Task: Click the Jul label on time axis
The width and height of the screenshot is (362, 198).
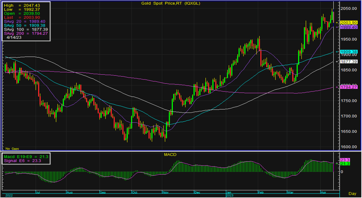Action: [38, 192]
